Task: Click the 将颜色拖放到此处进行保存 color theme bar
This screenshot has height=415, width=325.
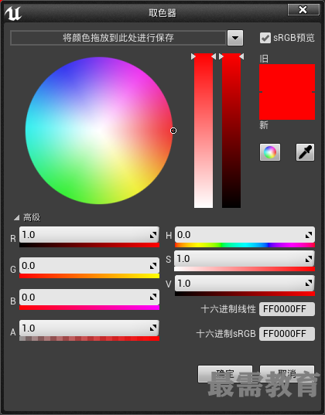Action: 118,38
